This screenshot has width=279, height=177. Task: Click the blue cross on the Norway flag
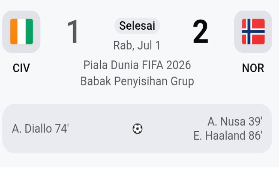[x=249, y=31]
